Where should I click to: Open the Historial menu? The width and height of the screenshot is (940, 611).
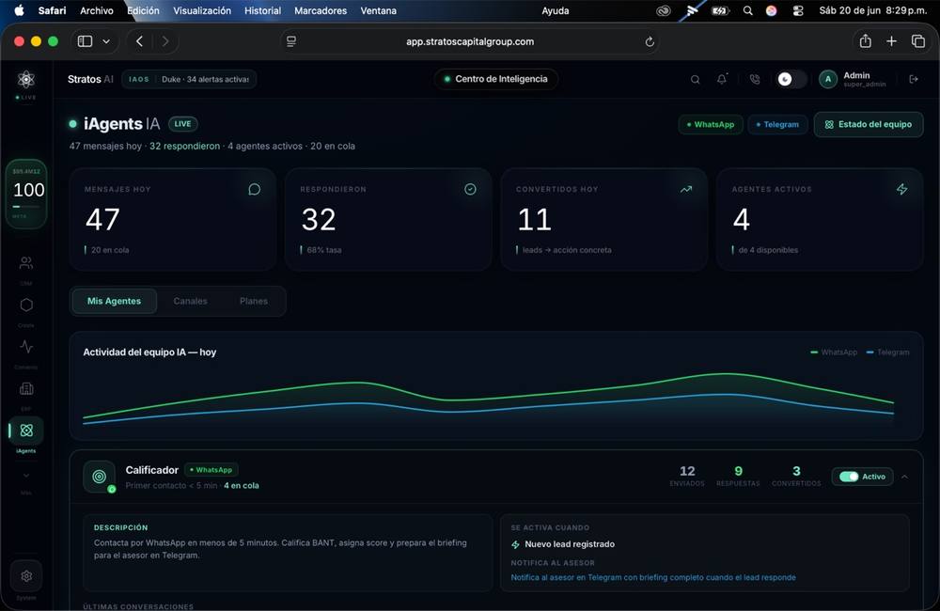coord(262,10)
